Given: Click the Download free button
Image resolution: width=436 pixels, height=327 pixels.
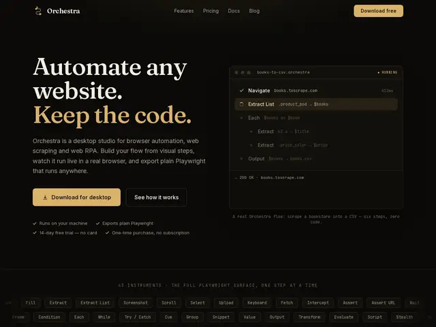Looking at the screenshot, I should (x=379, y=11).
